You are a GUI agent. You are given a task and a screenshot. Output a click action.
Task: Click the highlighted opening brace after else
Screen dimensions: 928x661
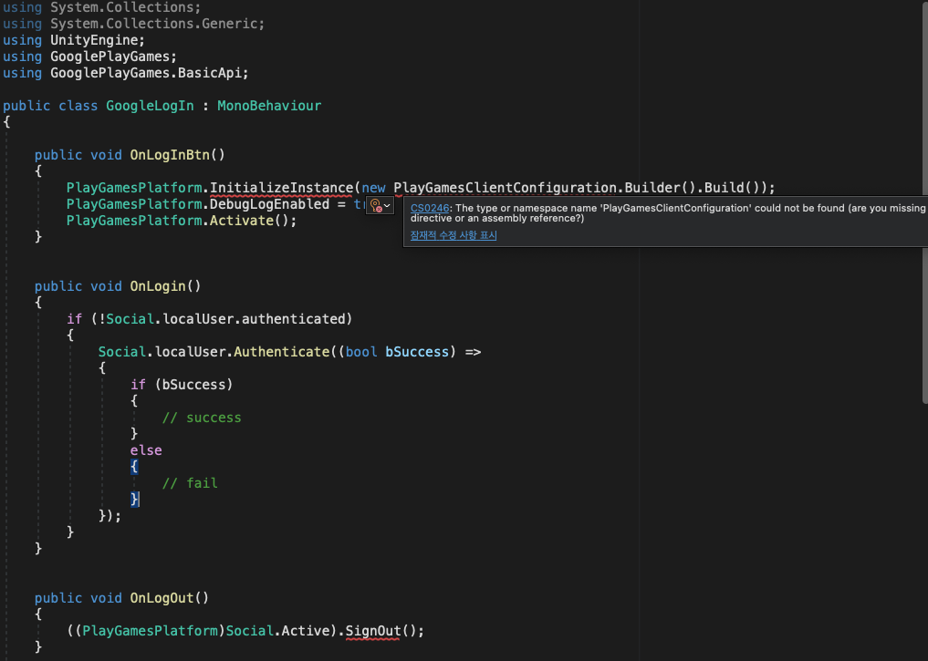tap(134, 467)
